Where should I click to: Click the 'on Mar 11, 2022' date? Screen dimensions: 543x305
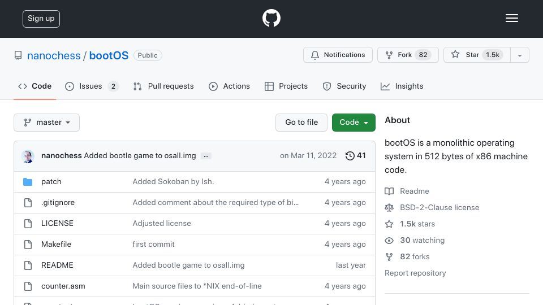click(x=308, y=156)
